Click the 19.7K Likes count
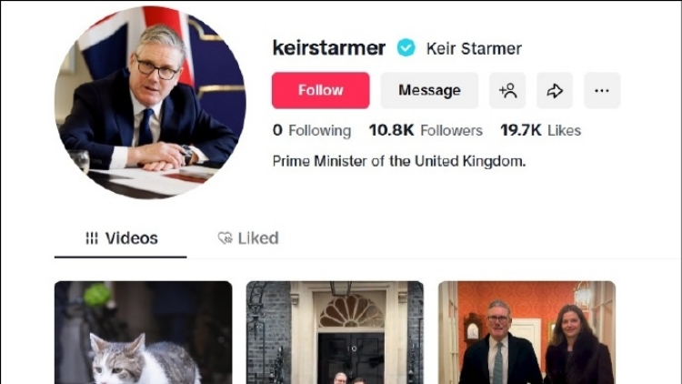682x384 pixels. pos(540,130)
